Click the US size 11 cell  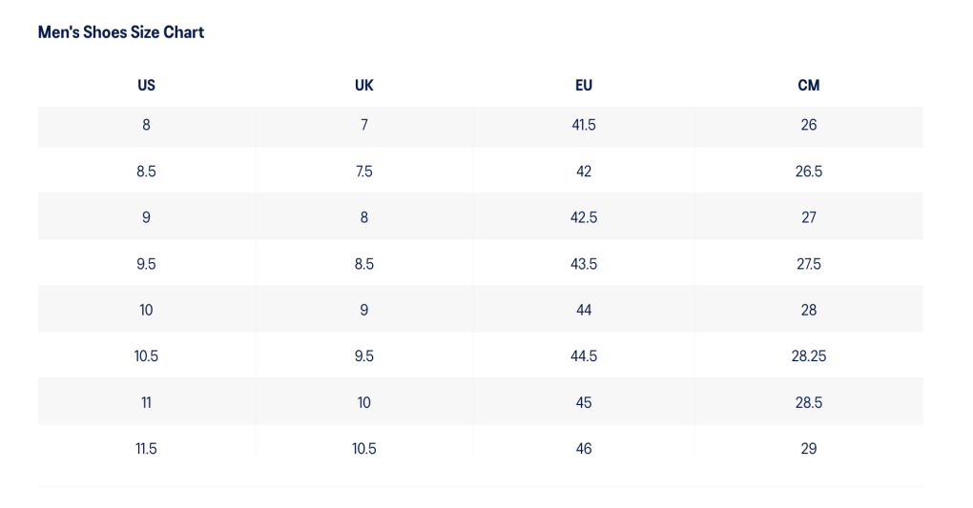tap(146, 402)
